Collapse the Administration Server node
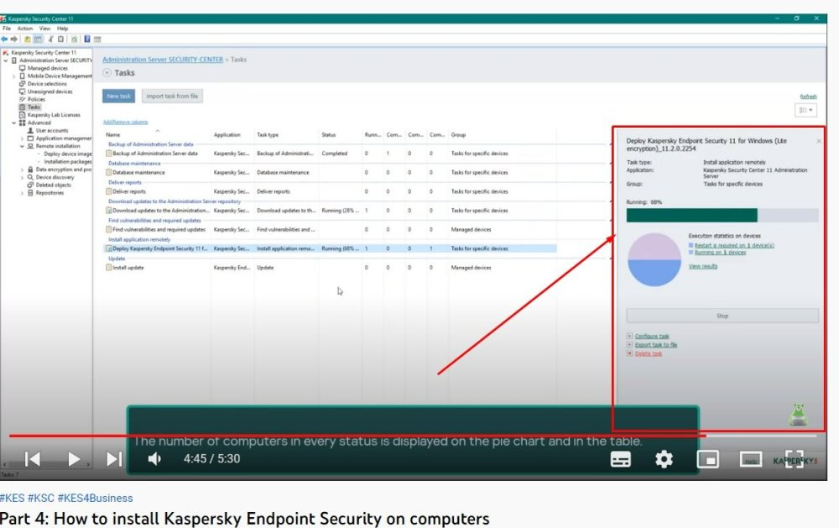Viewport: 839px width, 528px height. [x=6, y=60]
